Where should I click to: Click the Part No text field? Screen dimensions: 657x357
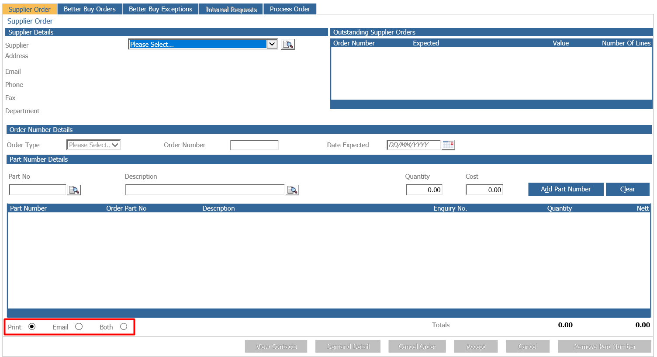(38, 190)
